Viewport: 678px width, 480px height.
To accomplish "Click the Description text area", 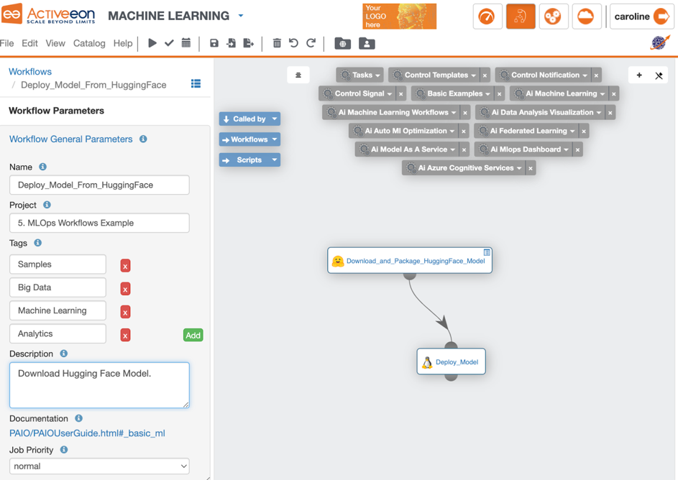I will 99,385.
